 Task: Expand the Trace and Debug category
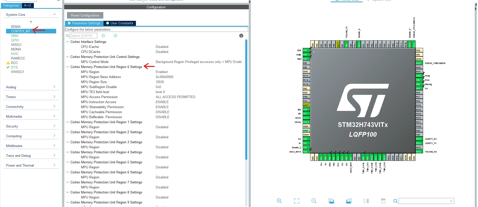(54, 155)
